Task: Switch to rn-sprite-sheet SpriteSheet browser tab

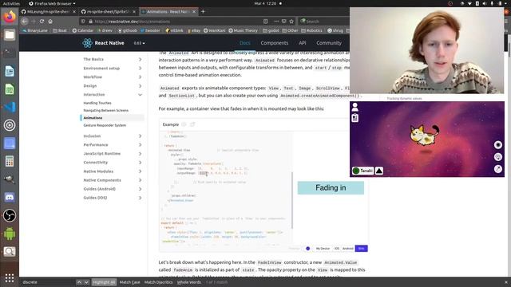Action: [x=109, y=11]
